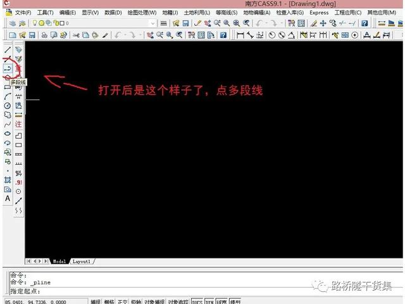
Task: Click the Paste clipboard icon
Action: tap(96, 35)
